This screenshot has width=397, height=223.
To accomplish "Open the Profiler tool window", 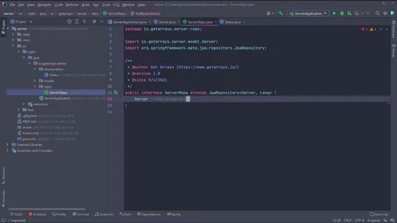I will tap(59, 214).
